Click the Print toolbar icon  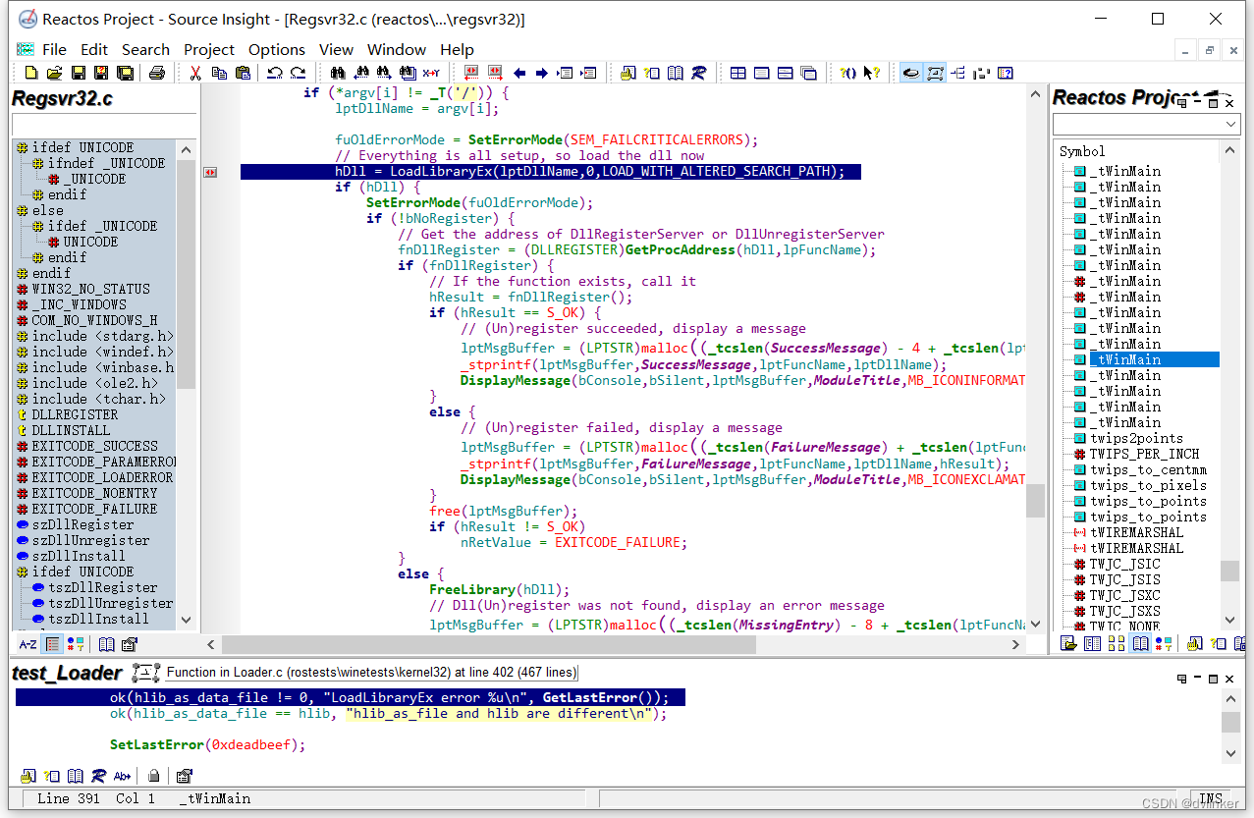pos(157,73)
